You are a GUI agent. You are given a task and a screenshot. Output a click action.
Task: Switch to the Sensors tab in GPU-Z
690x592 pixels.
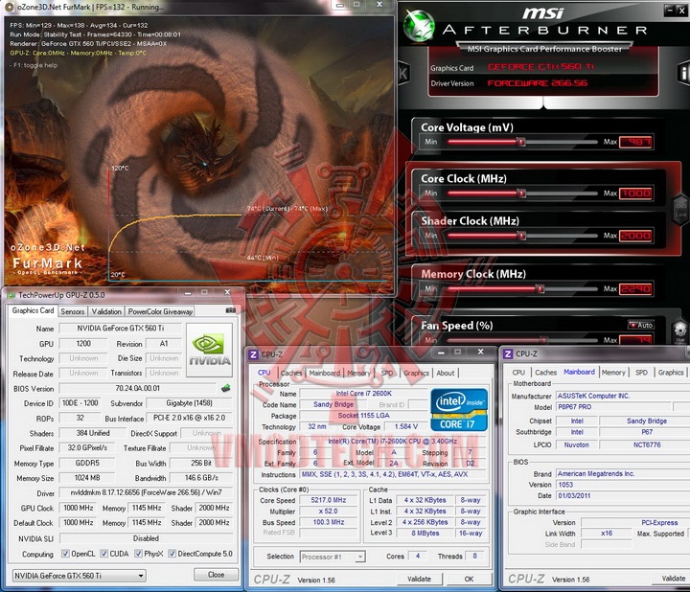(73, 311)
